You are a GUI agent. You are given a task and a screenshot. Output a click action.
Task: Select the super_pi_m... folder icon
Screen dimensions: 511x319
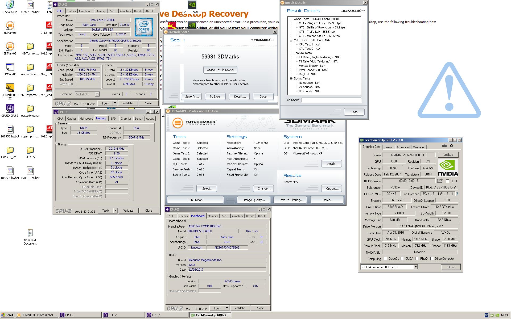pyautogui.click(x=30, y=131)
